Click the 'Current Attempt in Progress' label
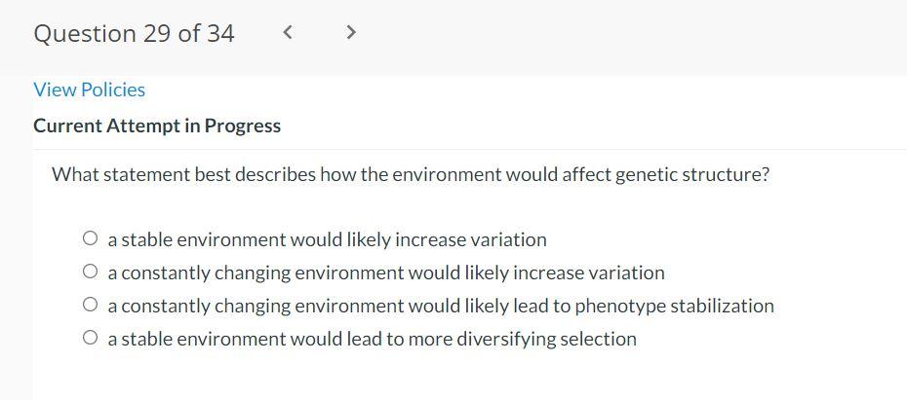This screenshot has height=400, width=907. click(157, 126)
